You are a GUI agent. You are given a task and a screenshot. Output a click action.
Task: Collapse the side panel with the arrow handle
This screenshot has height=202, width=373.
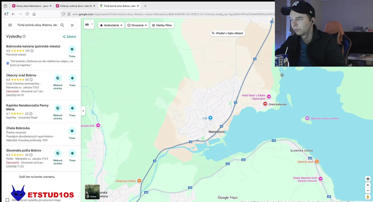tap(83, 111)
